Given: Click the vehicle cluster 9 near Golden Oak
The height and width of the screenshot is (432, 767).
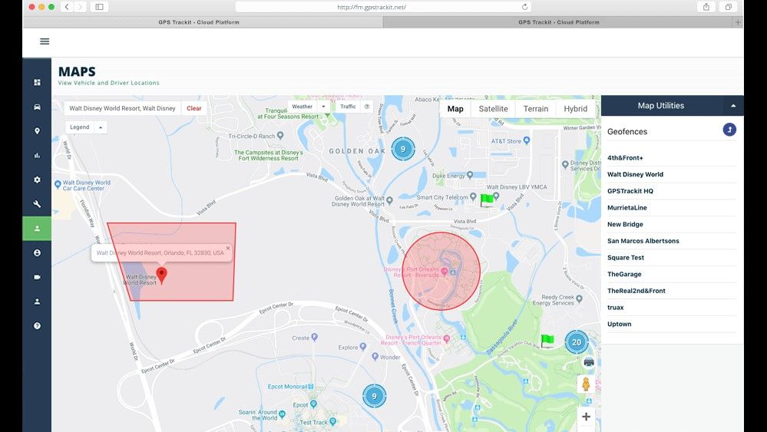Looking at the screenshot, I should 403,149.
